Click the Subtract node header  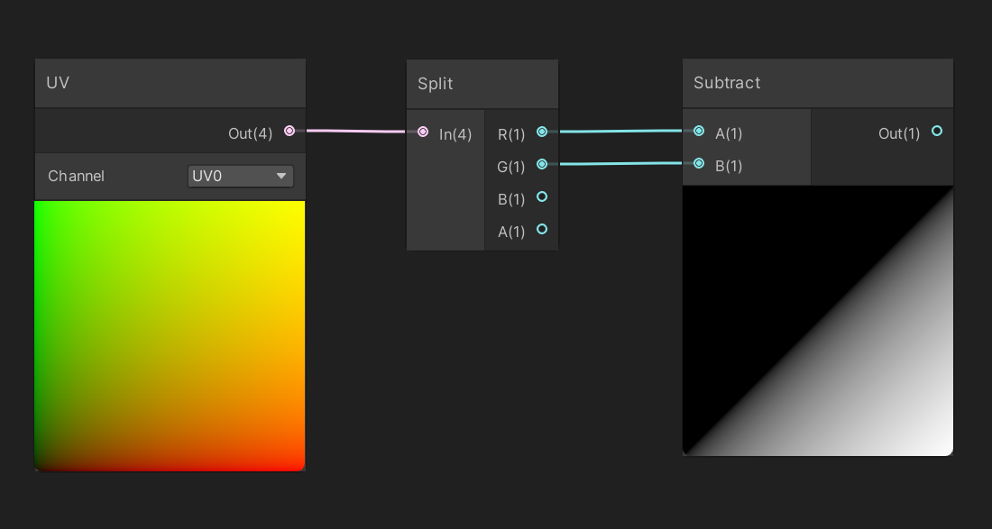[x=817, y=82]
